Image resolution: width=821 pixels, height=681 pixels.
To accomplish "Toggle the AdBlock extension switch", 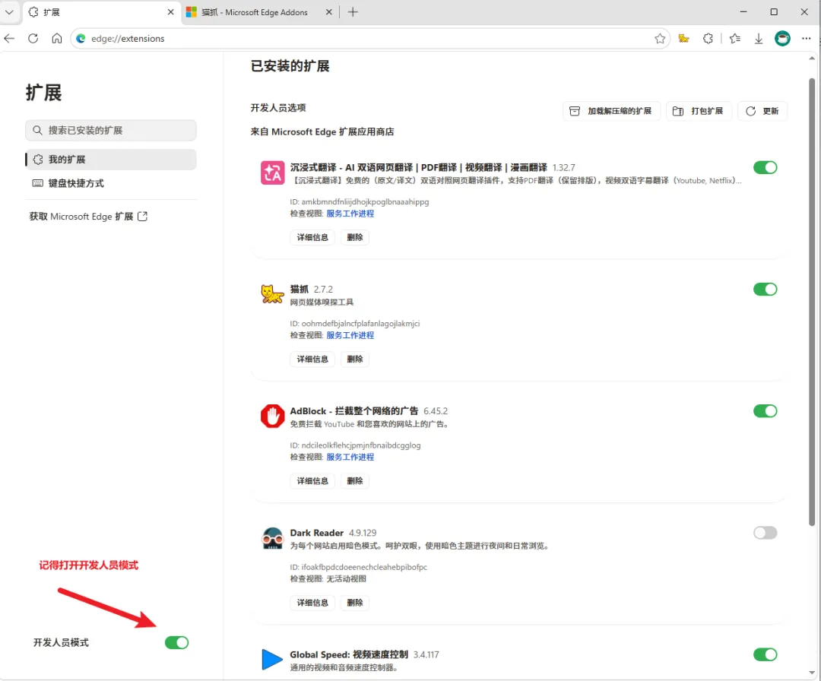I will [x=765, y=411].
